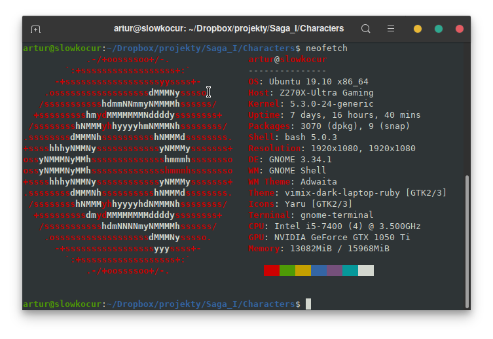The height and width of the screenshot is (339, 493).
Task: Click the window title bar text
Action: [x=228, y=29]
